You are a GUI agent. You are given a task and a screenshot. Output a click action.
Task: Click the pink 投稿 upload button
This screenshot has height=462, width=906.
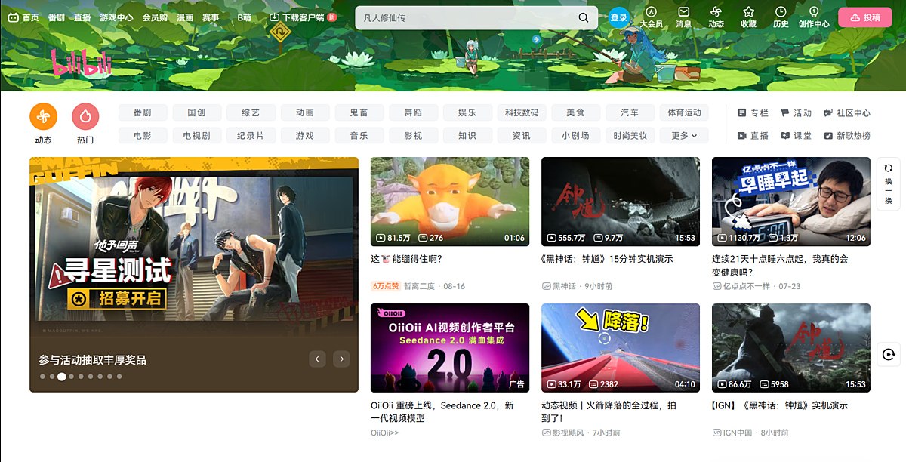864,17
